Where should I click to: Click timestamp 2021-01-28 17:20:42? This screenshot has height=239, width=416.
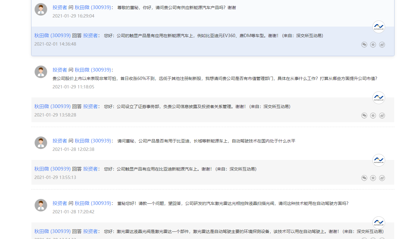click(73, 212)
